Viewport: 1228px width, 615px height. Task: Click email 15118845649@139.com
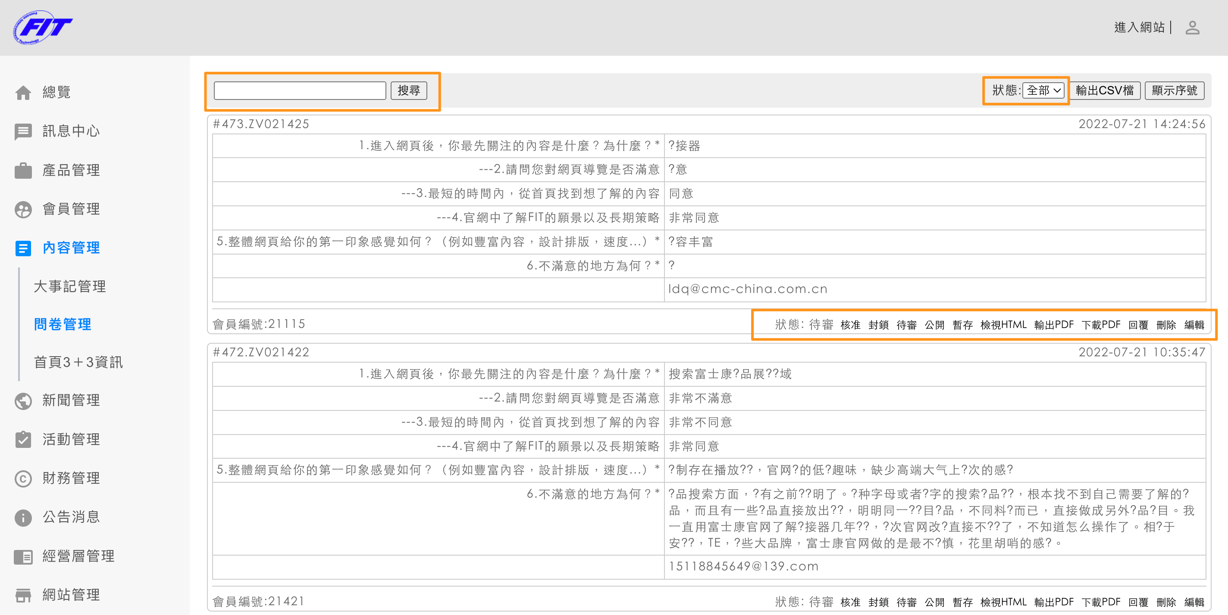coord(743,567)
